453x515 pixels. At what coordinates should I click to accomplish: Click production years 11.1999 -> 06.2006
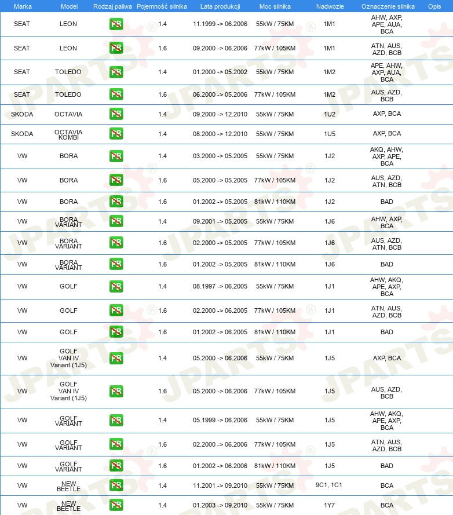[x=220, y=24]
